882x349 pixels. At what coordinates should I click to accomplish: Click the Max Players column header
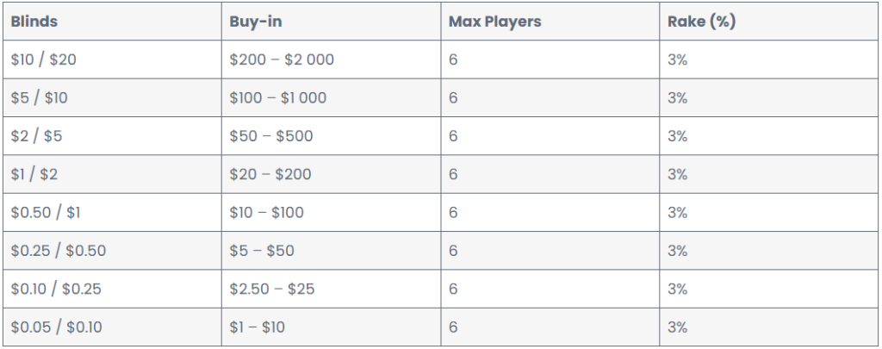click(x=550, y=22)
